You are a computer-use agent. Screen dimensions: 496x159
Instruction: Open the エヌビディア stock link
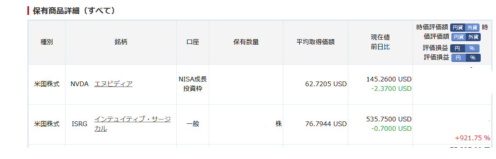pos(113,84)
